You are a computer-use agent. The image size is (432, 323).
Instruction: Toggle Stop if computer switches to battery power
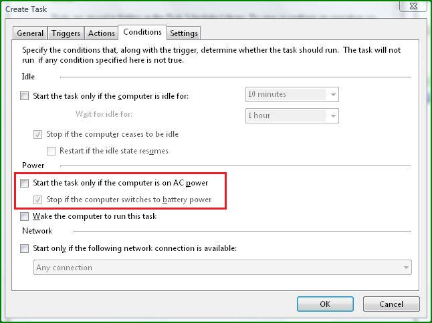37,200
